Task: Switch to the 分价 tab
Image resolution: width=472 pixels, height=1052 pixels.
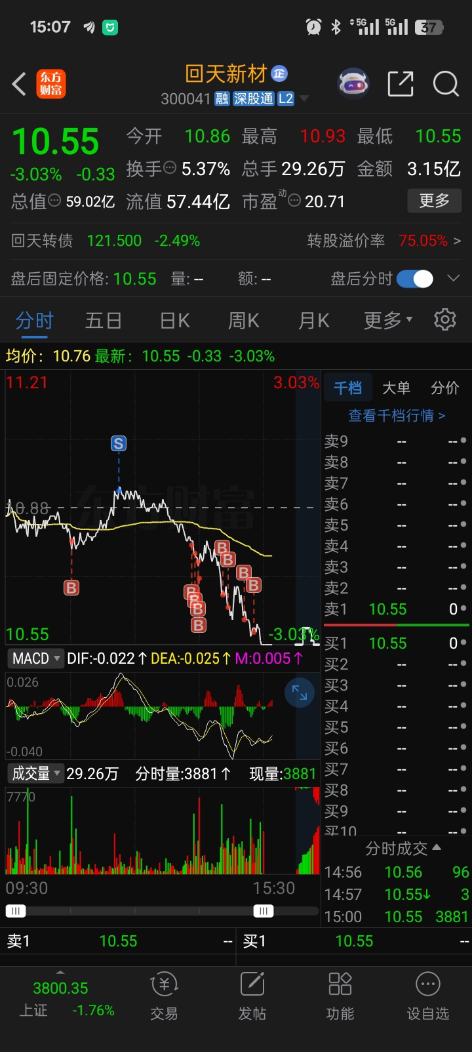Action: tap(444, 388)
